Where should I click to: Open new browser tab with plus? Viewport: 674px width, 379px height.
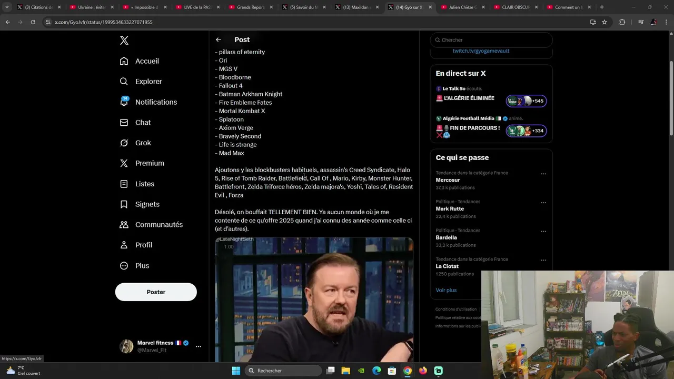click(x=602, y=7)
